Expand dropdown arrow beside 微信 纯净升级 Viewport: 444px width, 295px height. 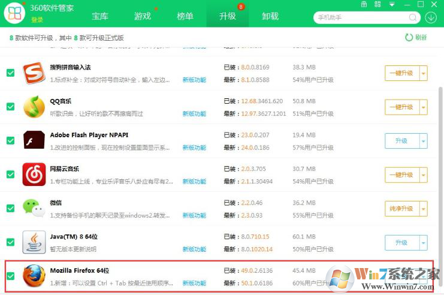tap(424, 209)
